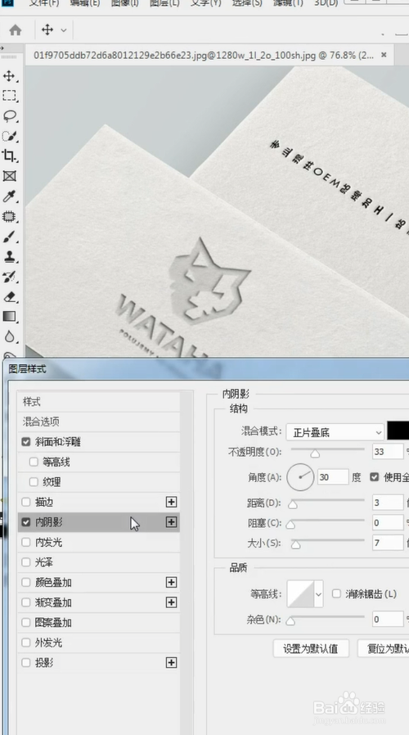Add another 投影 effect with plus button
This screenshot has height=735, width=409.
(x=172, y=662)
